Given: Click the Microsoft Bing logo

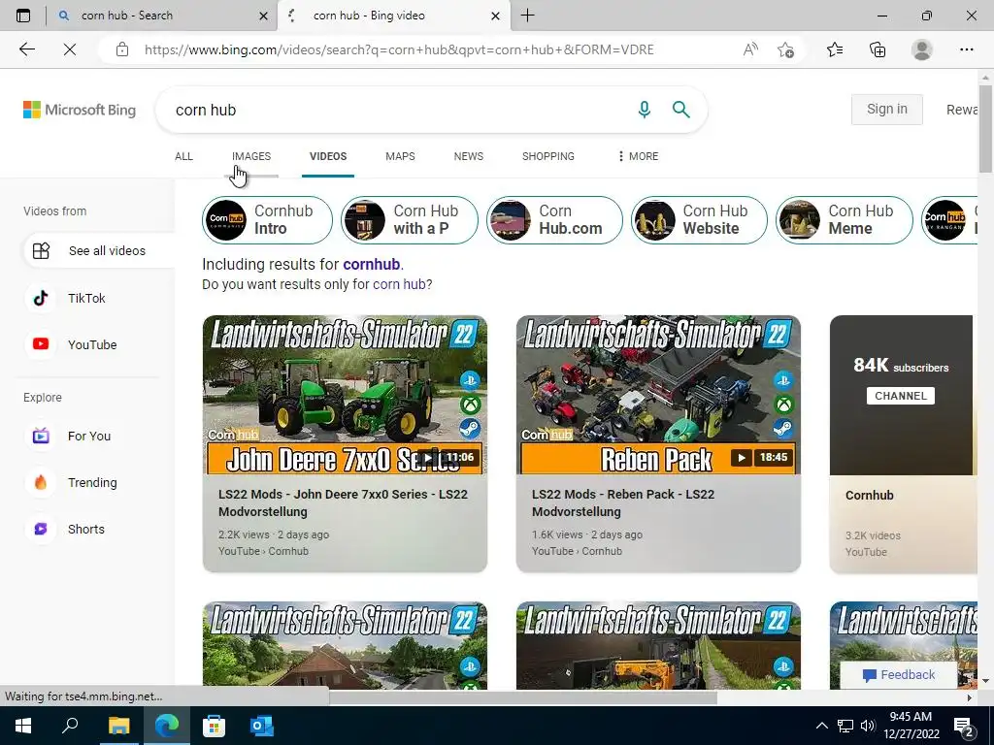Looking at the screenshot, I should tap(80, 110).
